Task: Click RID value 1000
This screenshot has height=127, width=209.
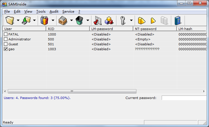Action: [52, 34]
